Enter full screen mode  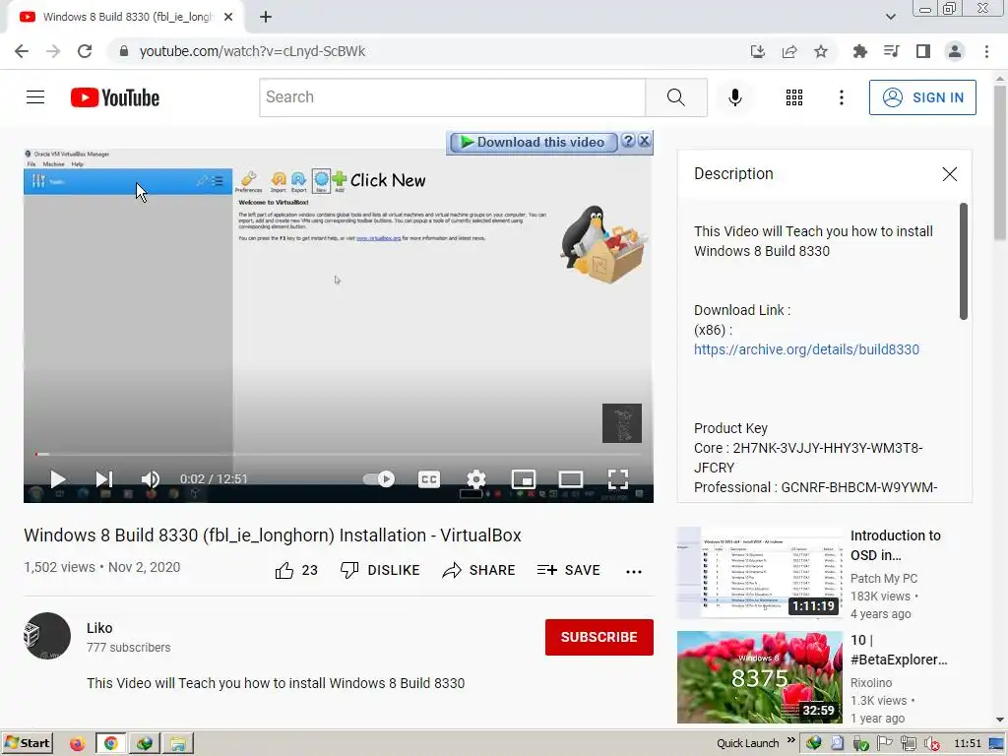(x=618, y=479)
